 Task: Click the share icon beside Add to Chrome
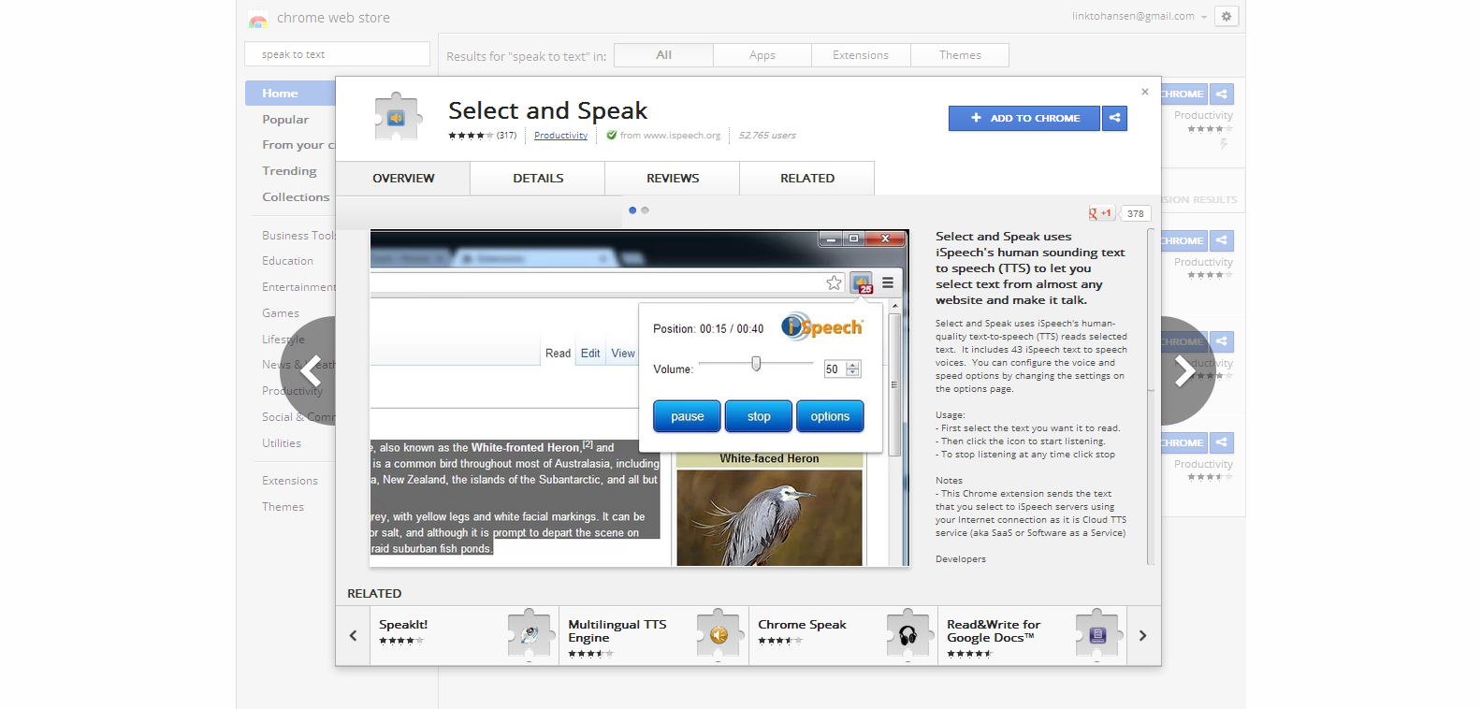tap(1114, 118)
